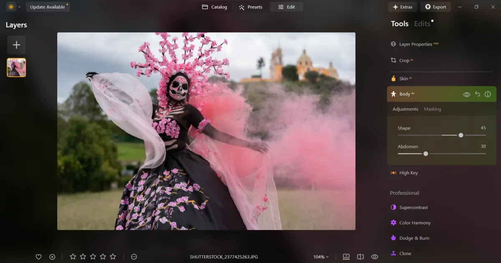Mark the photo as favorite
501x263 pixels.
click(x=38, y=256)
